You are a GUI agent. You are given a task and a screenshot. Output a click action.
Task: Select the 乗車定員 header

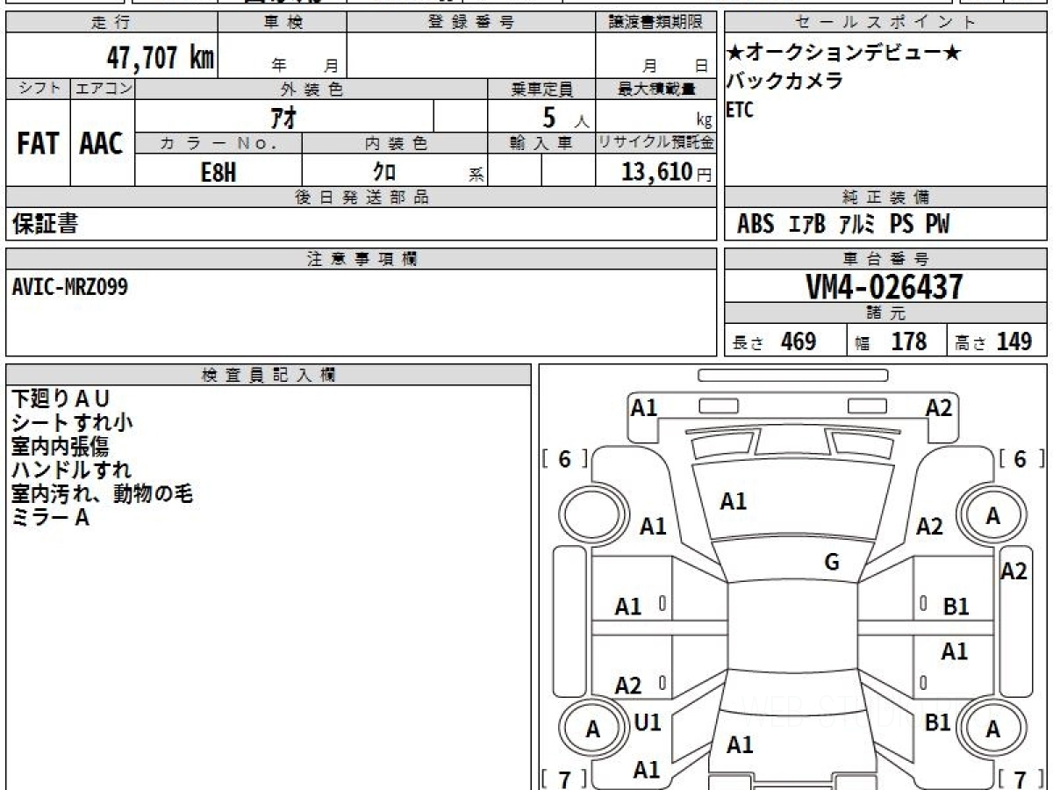click(541, 89)
